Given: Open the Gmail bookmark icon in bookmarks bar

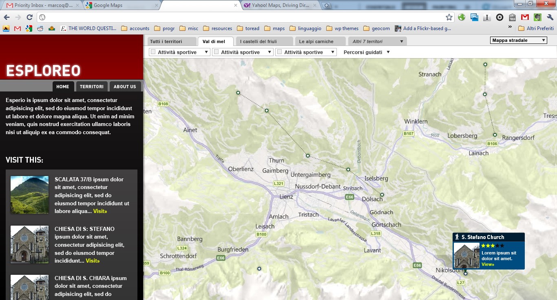Looking at the screenshot, I should (x=18, y=28).
